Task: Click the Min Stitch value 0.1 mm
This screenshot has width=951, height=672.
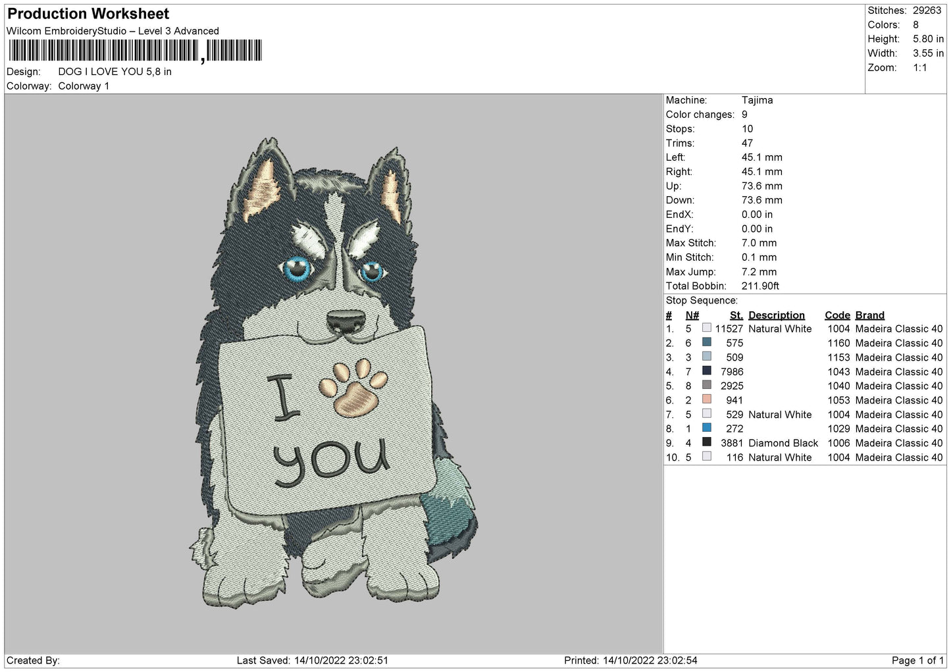Action: coord(759,257)
